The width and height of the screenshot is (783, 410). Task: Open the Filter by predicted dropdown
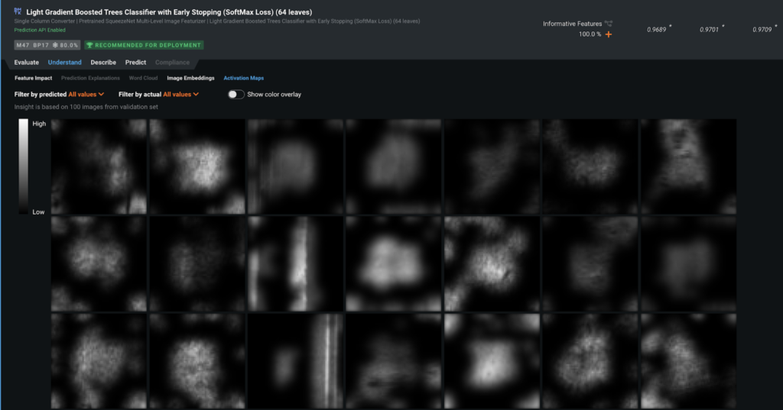tap(86, 94)
